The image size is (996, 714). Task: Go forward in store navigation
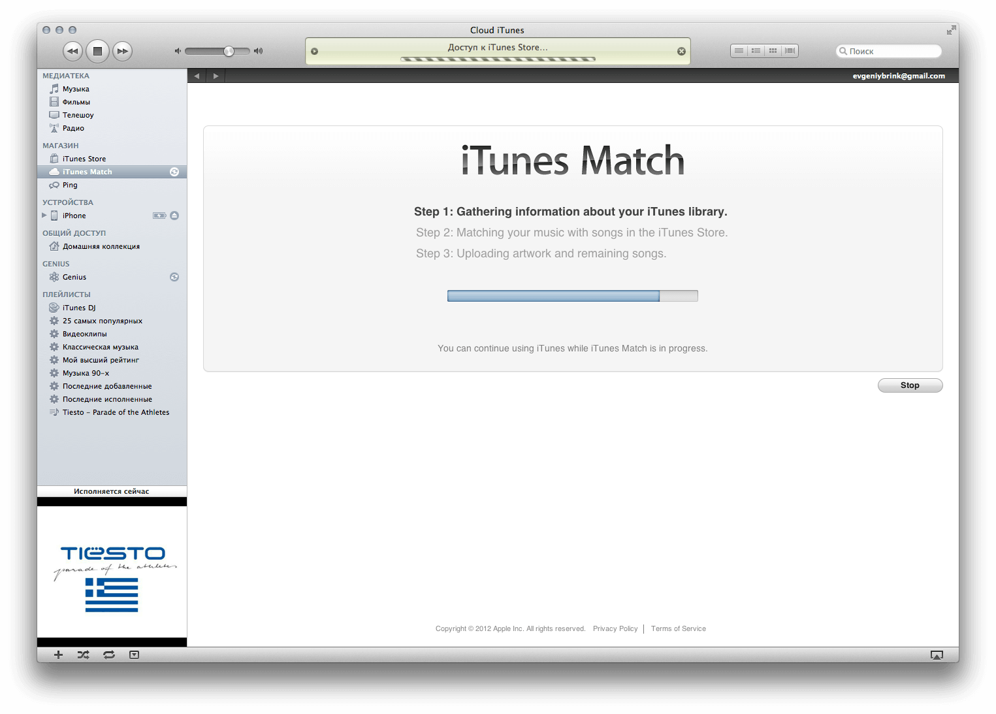[x=216, y=76]
